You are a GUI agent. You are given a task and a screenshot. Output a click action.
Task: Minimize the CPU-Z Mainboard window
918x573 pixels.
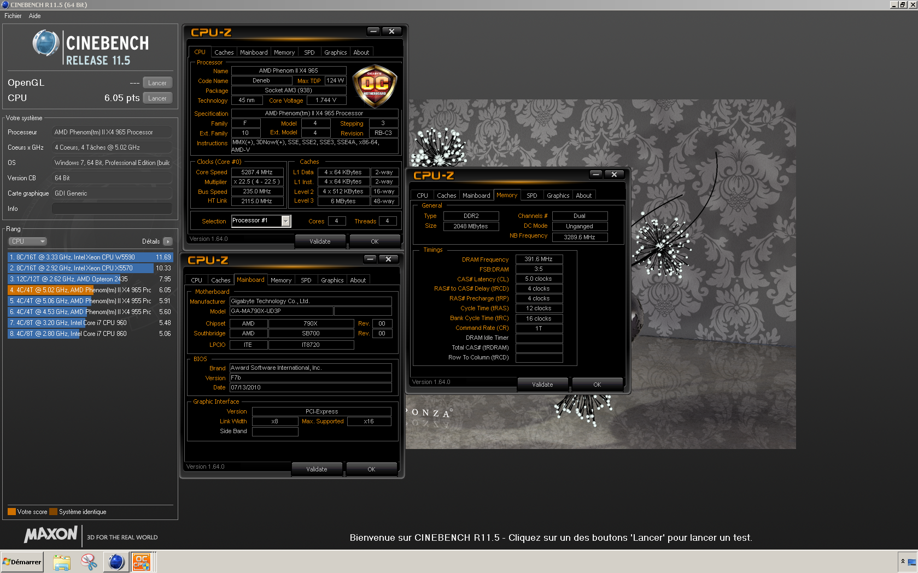(370, 259)
